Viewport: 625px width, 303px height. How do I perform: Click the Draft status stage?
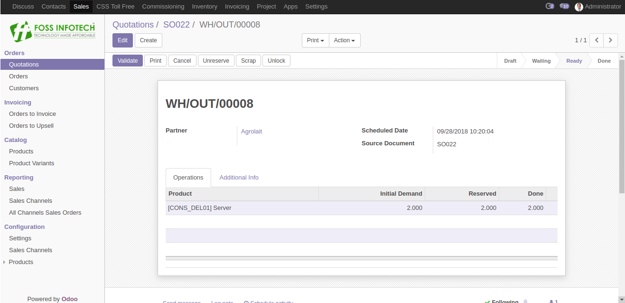[x=510, y=61]
